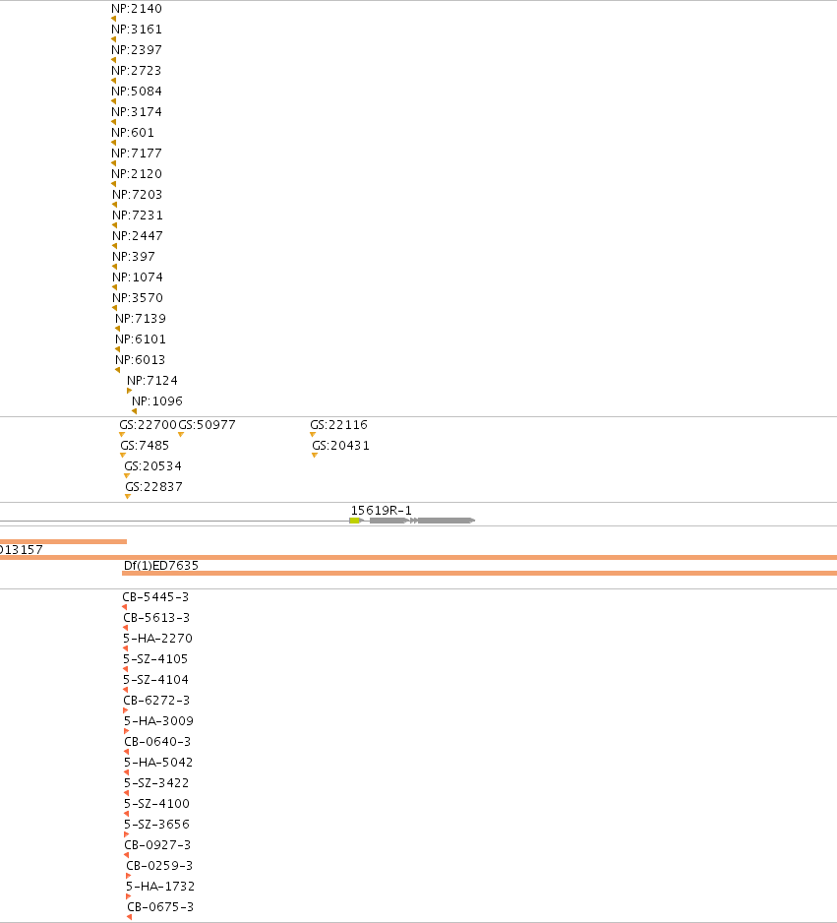
Task: Click the short orange bar above 013157
Action: coord(64,541)
